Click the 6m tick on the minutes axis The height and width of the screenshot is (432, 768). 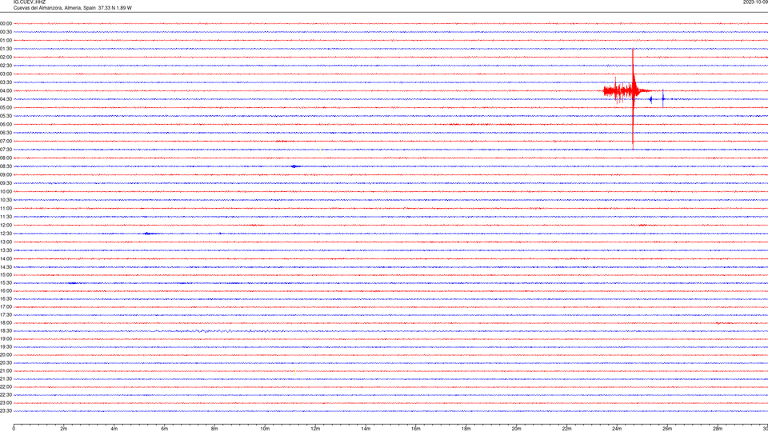(x=165, y=429)
